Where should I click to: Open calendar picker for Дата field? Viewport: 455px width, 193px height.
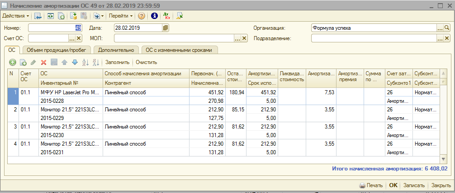(166, 28)
